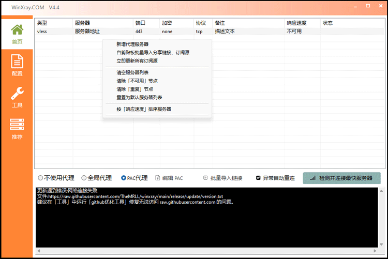Click the 批量导入链接 link text
Image resolution: width=388 pixels, height=259 pixels.
point(226,178)
